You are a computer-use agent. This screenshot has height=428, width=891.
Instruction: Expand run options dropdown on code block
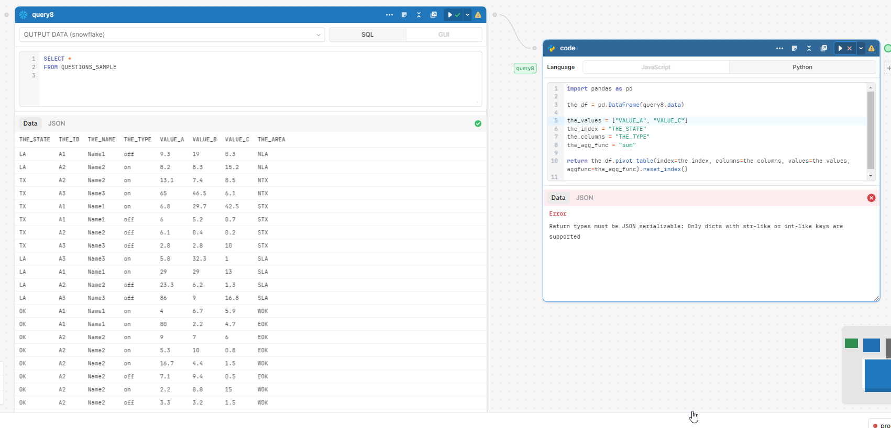coord(861,48)
